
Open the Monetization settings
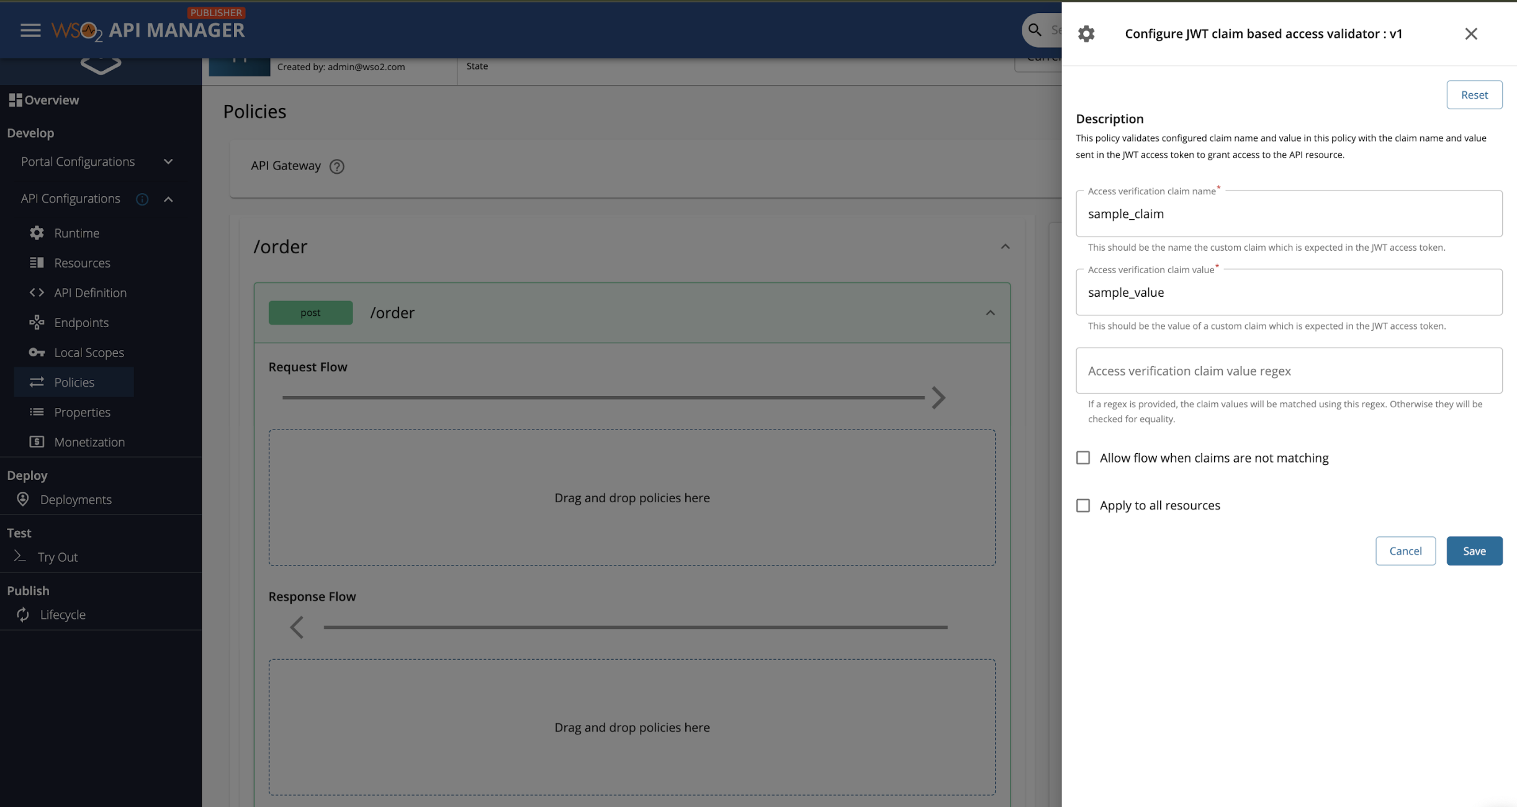point(89,441)
